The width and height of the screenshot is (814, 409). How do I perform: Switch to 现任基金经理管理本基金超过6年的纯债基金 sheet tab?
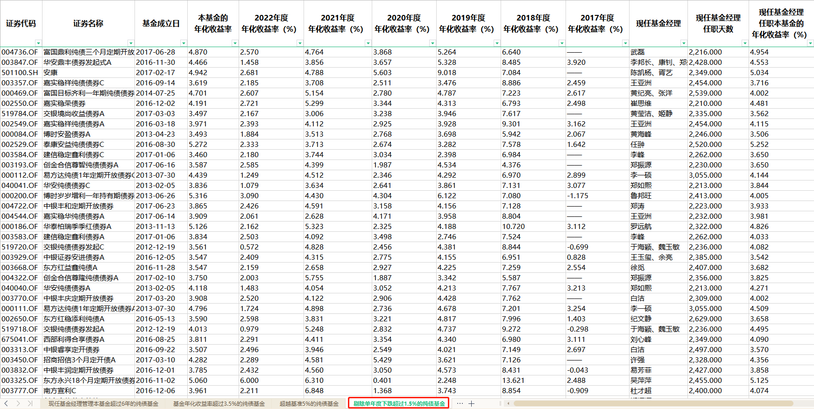click(104, 403)
